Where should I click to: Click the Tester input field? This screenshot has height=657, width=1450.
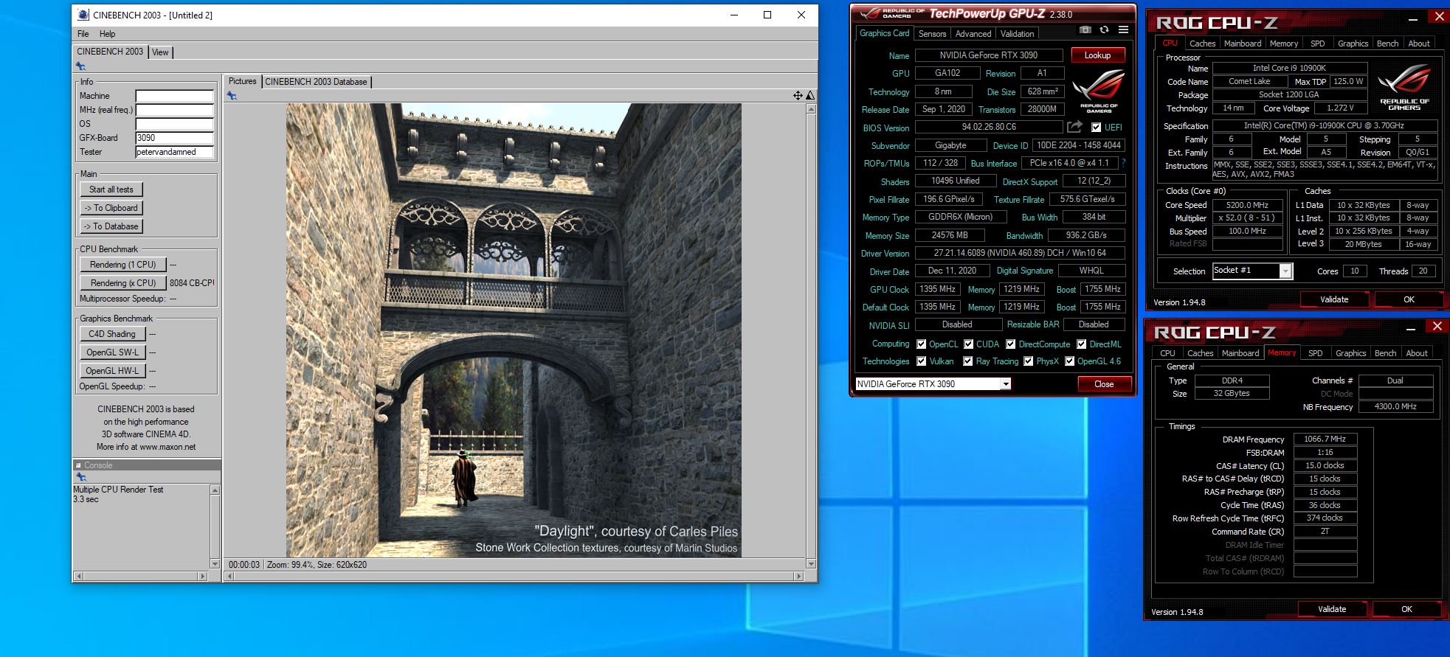(175, 152)
